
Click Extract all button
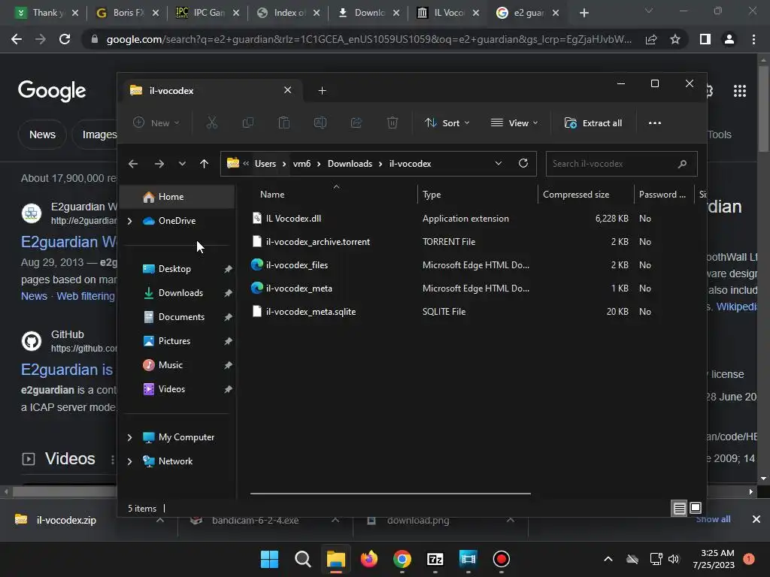tap(593, 122)
